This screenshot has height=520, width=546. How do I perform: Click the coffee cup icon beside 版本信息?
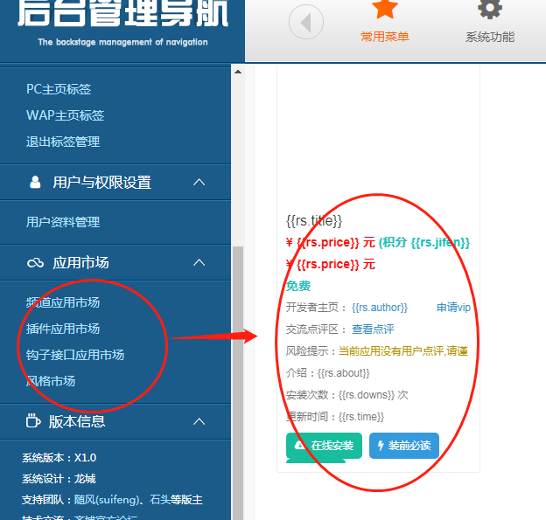34,421
